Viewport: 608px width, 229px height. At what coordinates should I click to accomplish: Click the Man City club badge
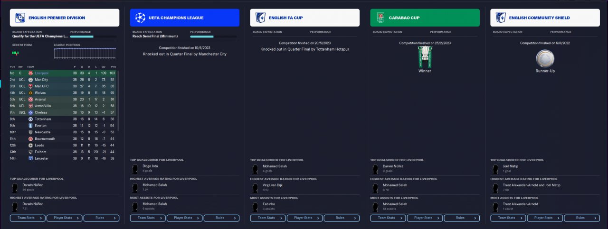[30, 80]
